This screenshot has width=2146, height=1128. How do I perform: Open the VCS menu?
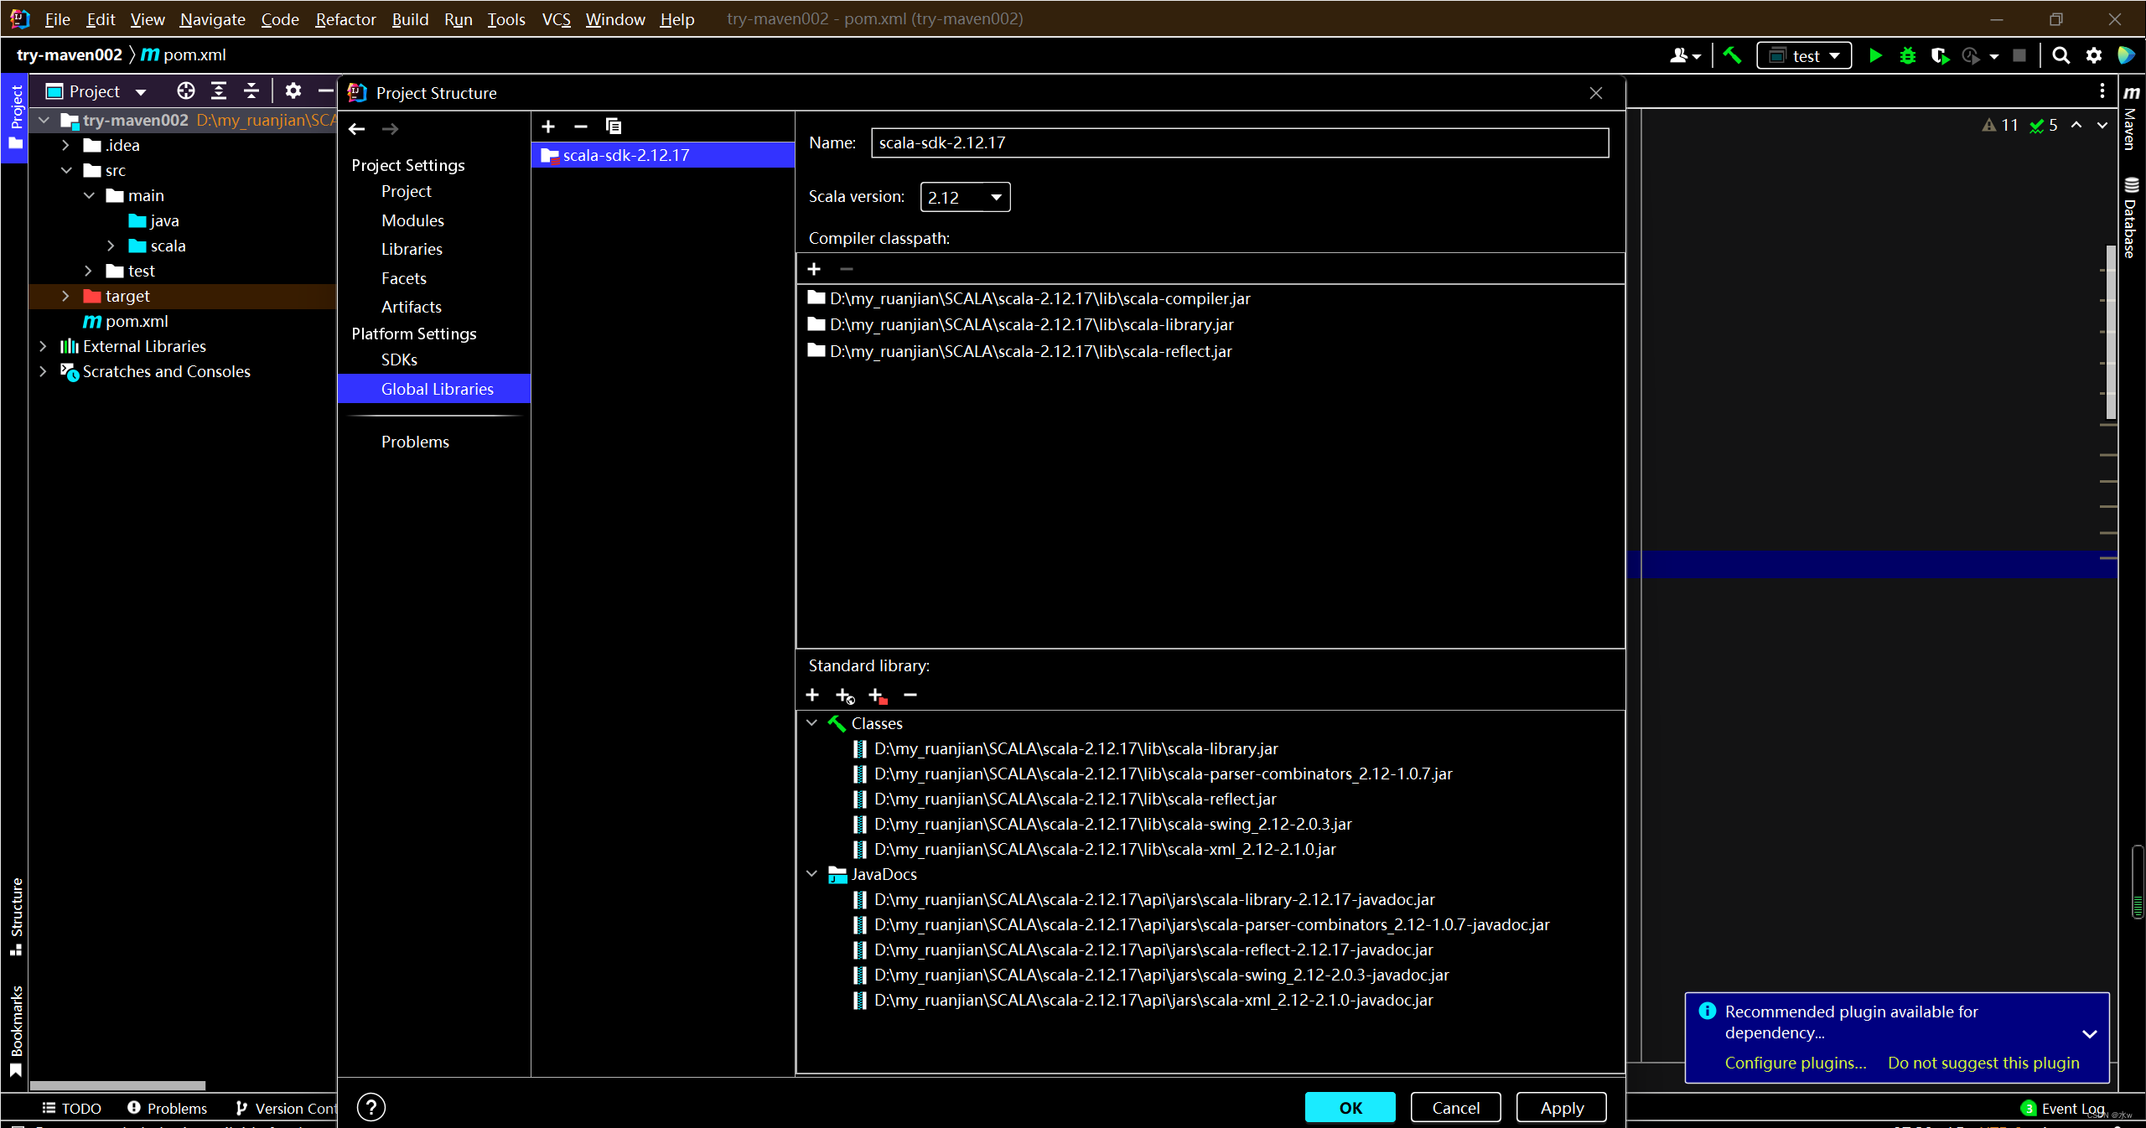(555, 19)
